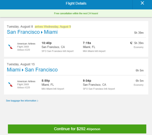Click 9:04p San Francisco arrival time

click(x=87, y=81)
